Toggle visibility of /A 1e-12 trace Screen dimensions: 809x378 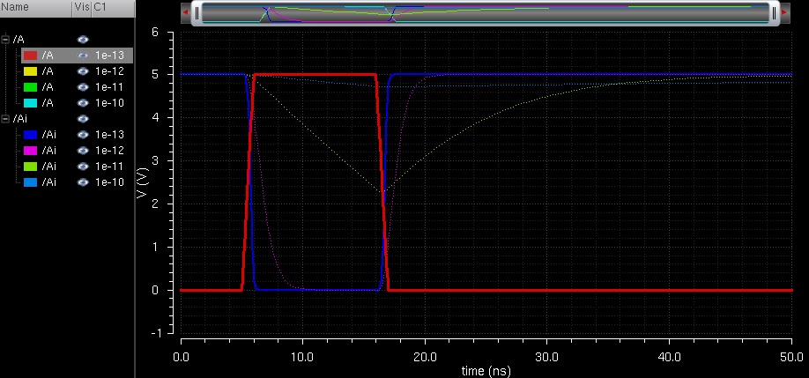pyautogui.click(x=84, y=70)
